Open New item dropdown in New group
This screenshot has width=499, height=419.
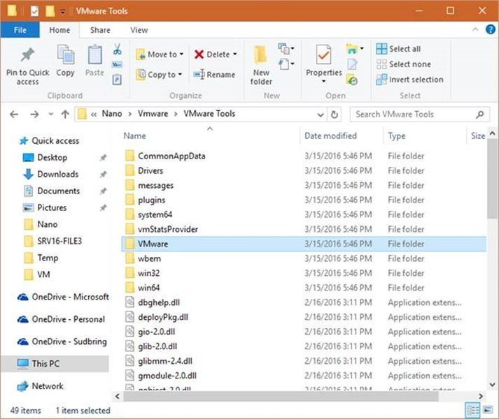click(x=286, y=49)
